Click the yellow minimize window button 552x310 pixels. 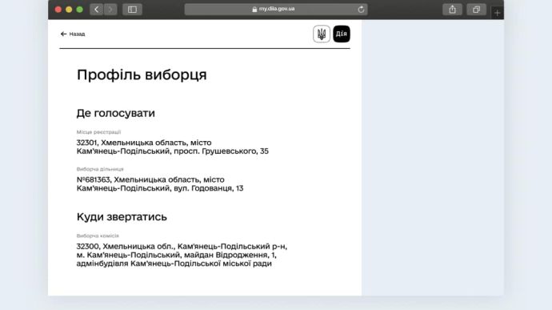pyautogui.click(x=69, y=10)
